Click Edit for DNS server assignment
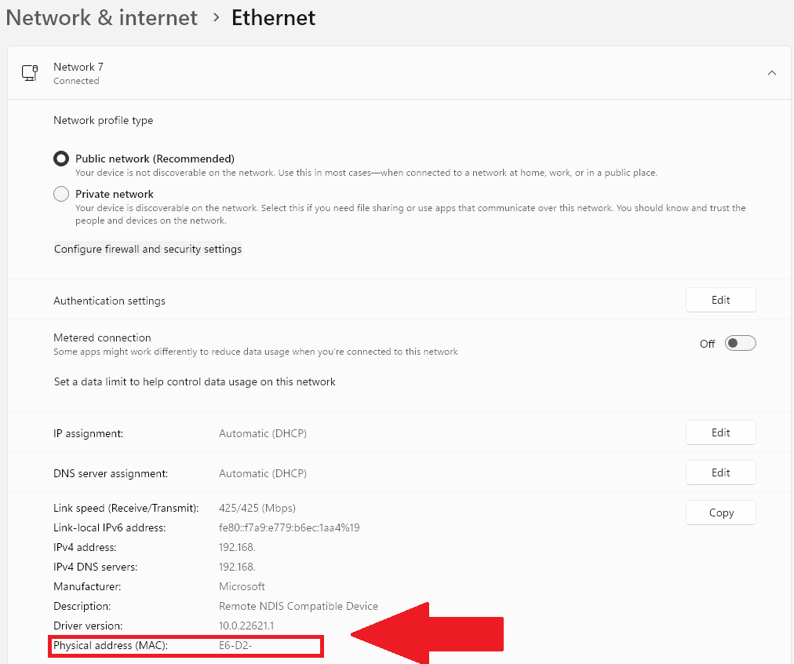This screenshot has height=664, width=794. (719, 472)
